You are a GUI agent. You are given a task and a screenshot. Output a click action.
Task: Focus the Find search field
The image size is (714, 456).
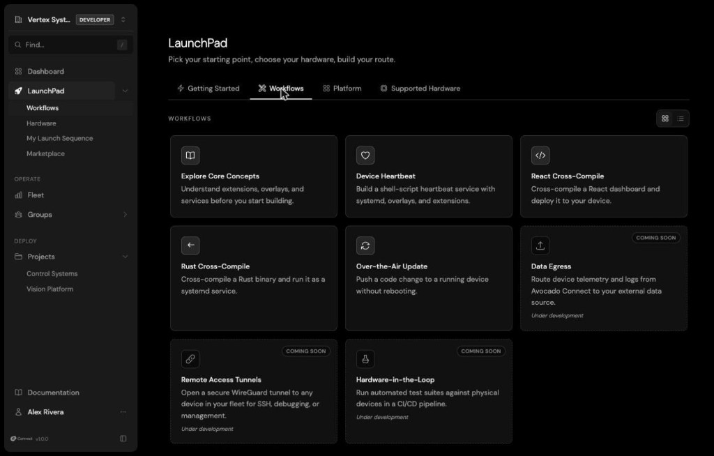click(70, 45)
